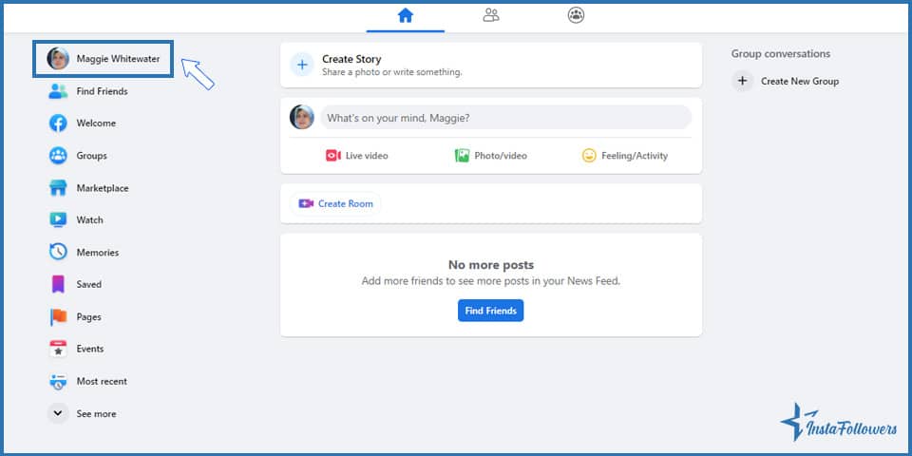Screen dimensions: 912x456
Task: Select the Find Friends sidebar label
Action: click(x=103, y=91)
